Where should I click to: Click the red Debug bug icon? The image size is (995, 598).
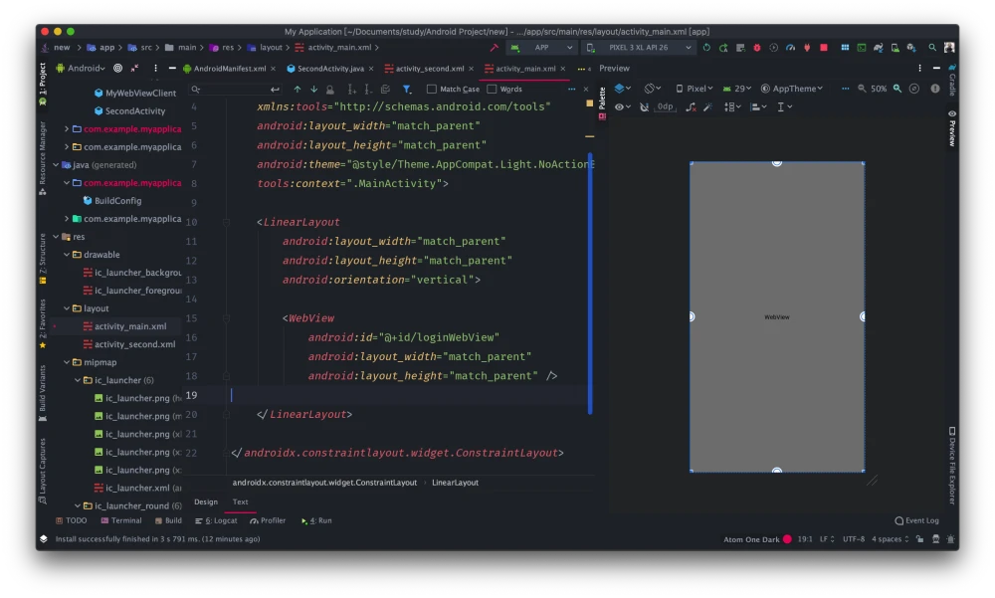coord(757,48)
